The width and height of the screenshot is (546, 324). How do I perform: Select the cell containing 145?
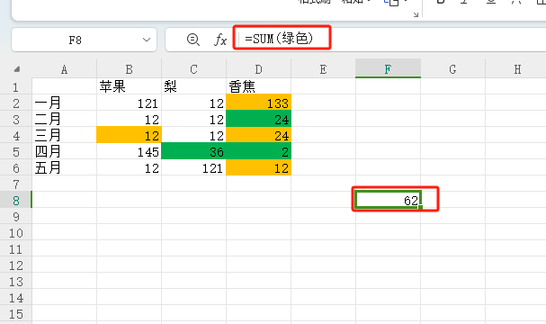[129, 151]
